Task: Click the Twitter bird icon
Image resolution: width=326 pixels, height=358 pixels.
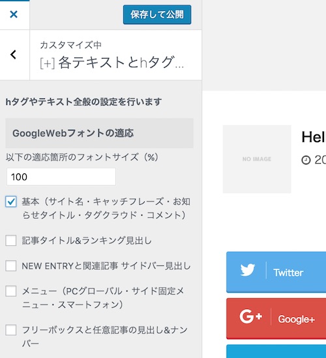Action: pyautogui.click(x=248, y=270)
